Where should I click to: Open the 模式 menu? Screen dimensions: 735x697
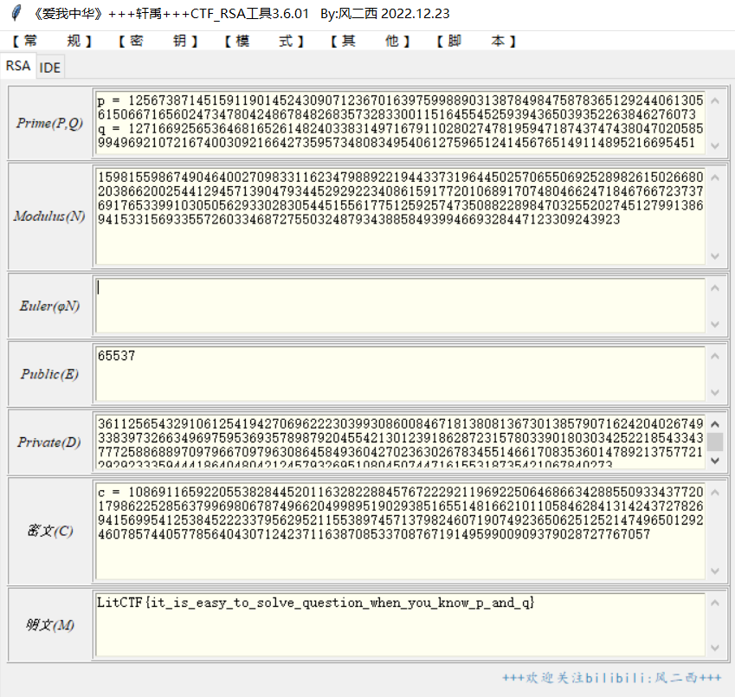(x=264, y=41)
